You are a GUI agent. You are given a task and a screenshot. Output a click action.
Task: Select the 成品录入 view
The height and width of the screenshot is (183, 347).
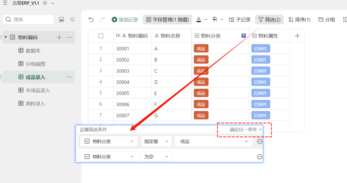coord(39,77)
